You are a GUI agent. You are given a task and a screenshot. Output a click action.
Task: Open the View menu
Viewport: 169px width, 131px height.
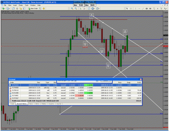click(x=9, y=5)
